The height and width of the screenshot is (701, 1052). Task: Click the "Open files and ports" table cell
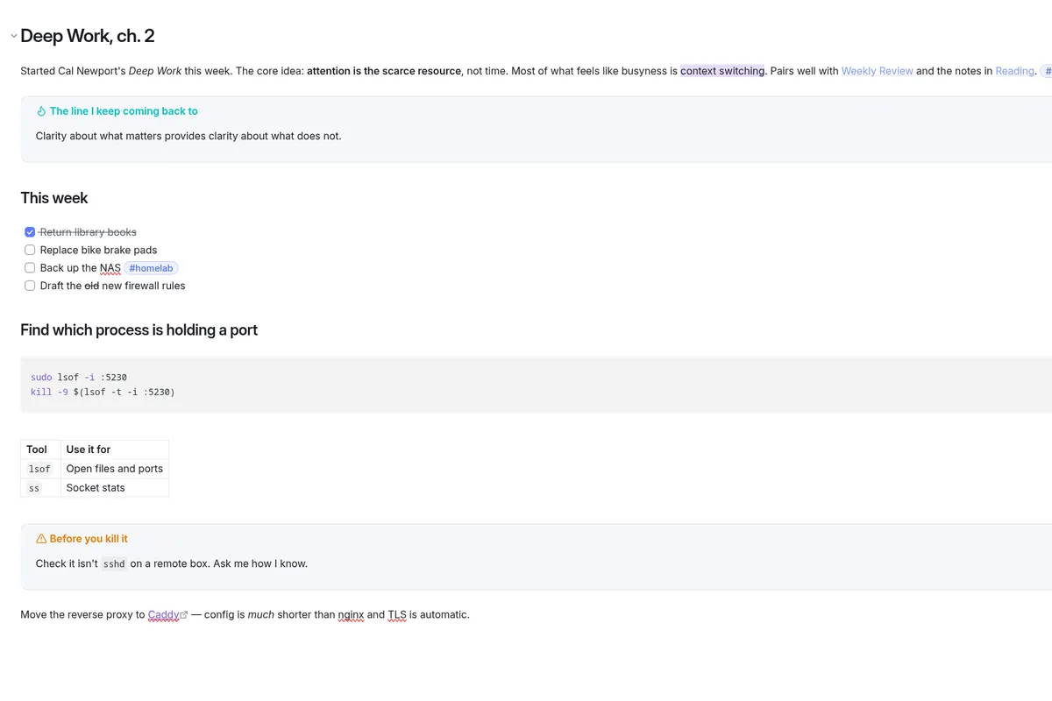115,469
